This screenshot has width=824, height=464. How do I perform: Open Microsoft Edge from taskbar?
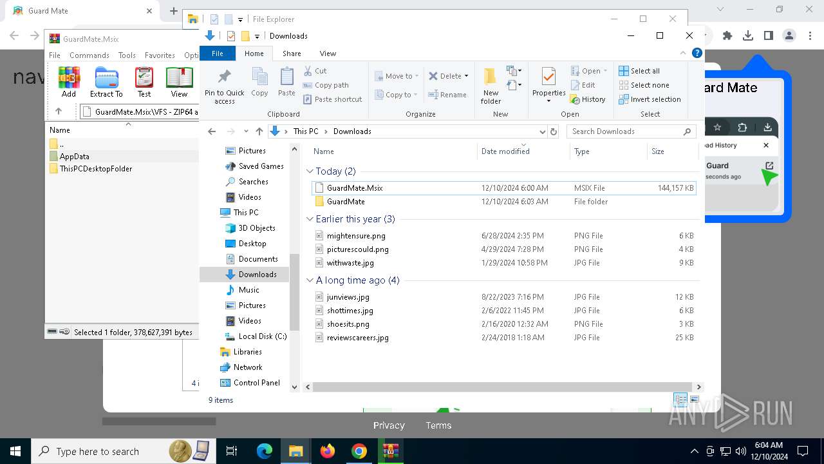(x=265, y=451)
